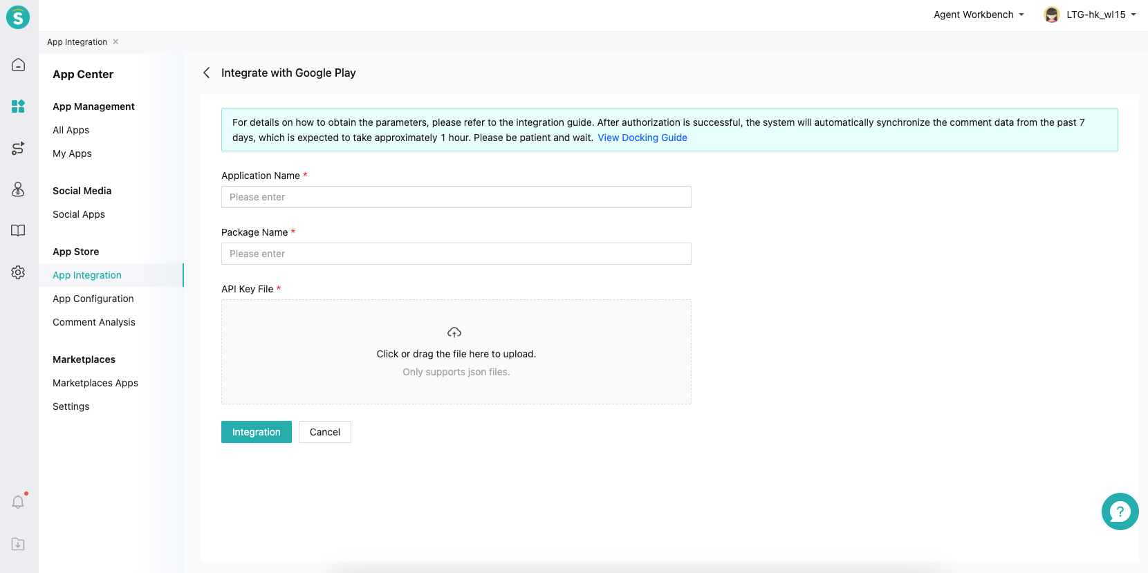
Task: Open Comment Analysis menu item
Action: click(x=94, y=322)
